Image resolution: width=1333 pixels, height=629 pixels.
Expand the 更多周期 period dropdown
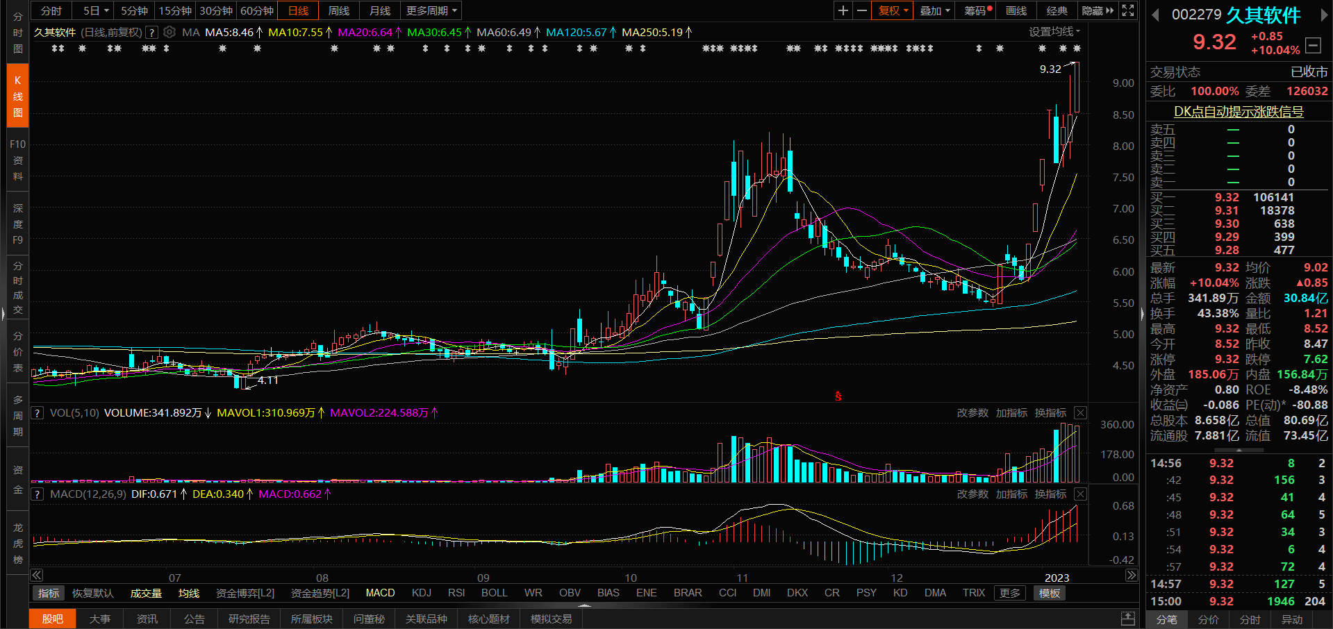[432, 10]
